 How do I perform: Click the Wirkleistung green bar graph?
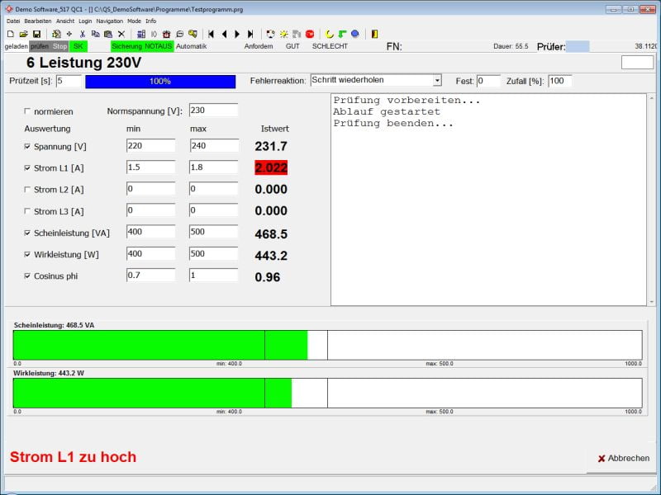[x=152, y=393]
